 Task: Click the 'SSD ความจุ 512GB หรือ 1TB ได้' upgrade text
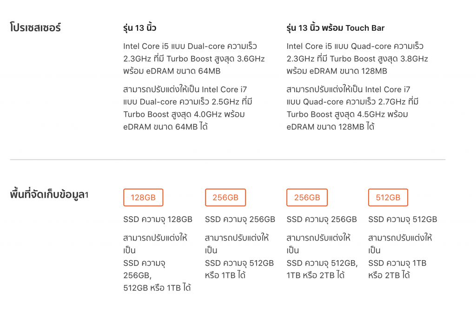click(x=239, y=269)
